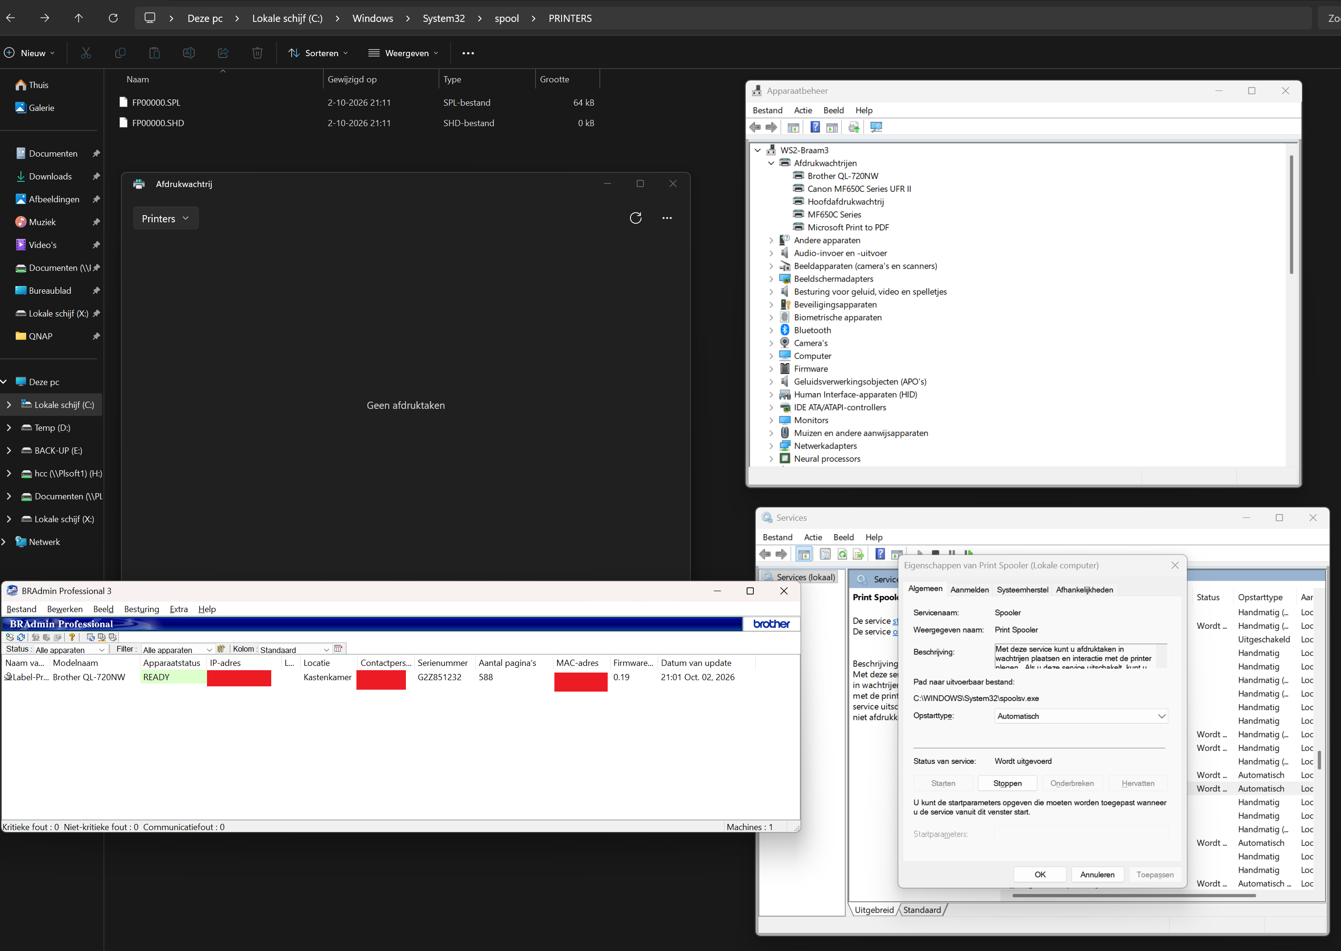Switch to the Aanmelden tab

pyautogui.click(x=969, y=590)
